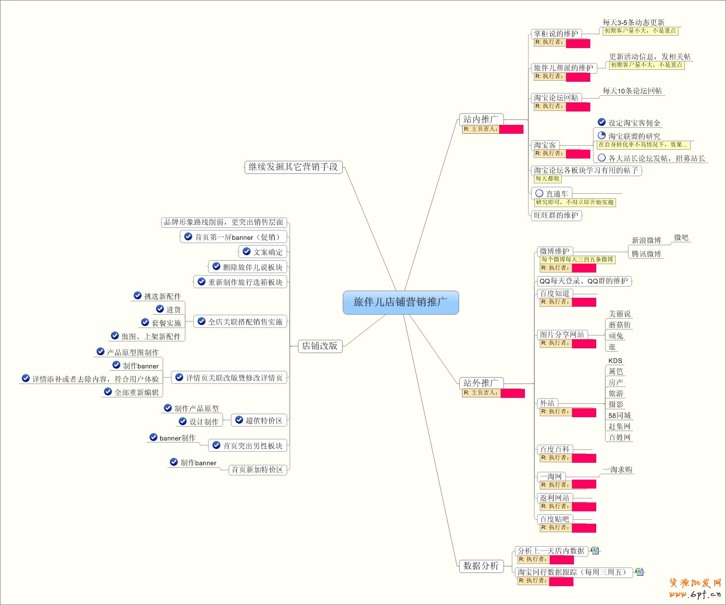Select the central topic 旅伴儿店铺营销推广
Viewport: 726px width, 605px height.
(401, 302)
